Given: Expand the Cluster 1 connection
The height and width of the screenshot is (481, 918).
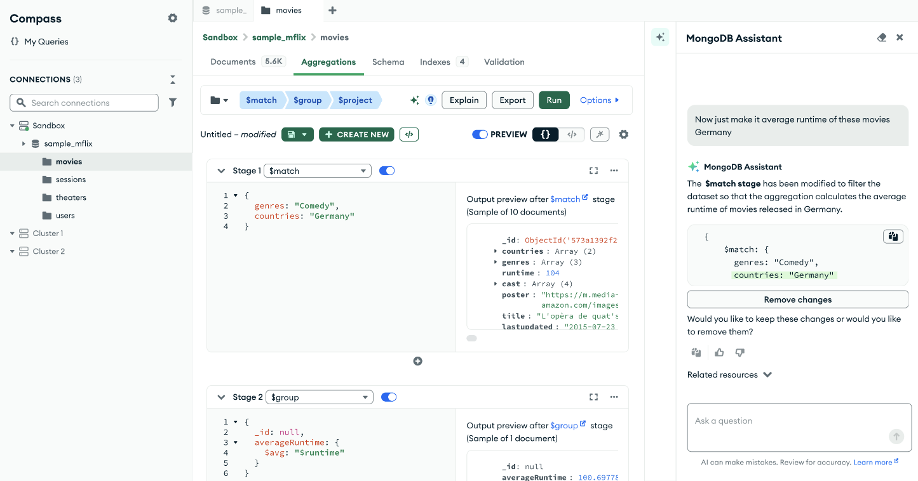Looking at the screenshot, I should click(12, 234).
